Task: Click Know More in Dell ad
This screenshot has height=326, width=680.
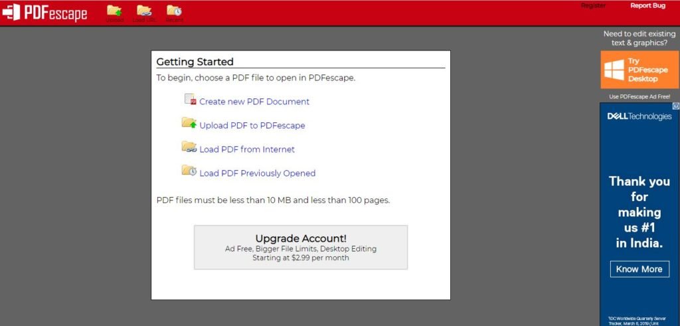Action: pyautogui.click(x=639, y=269)
